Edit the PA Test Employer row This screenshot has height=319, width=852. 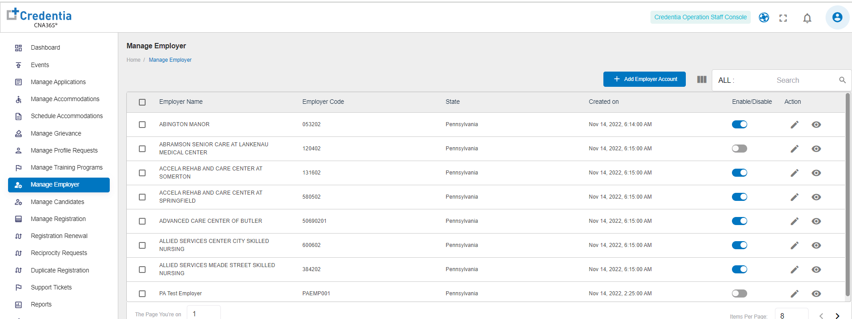point(794,294)
